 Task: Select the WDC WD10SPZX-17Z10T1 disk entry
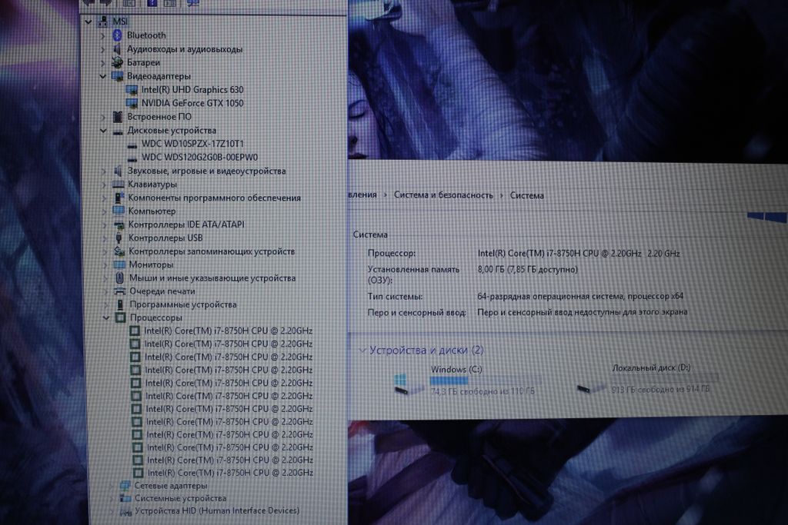click(192, 144)
